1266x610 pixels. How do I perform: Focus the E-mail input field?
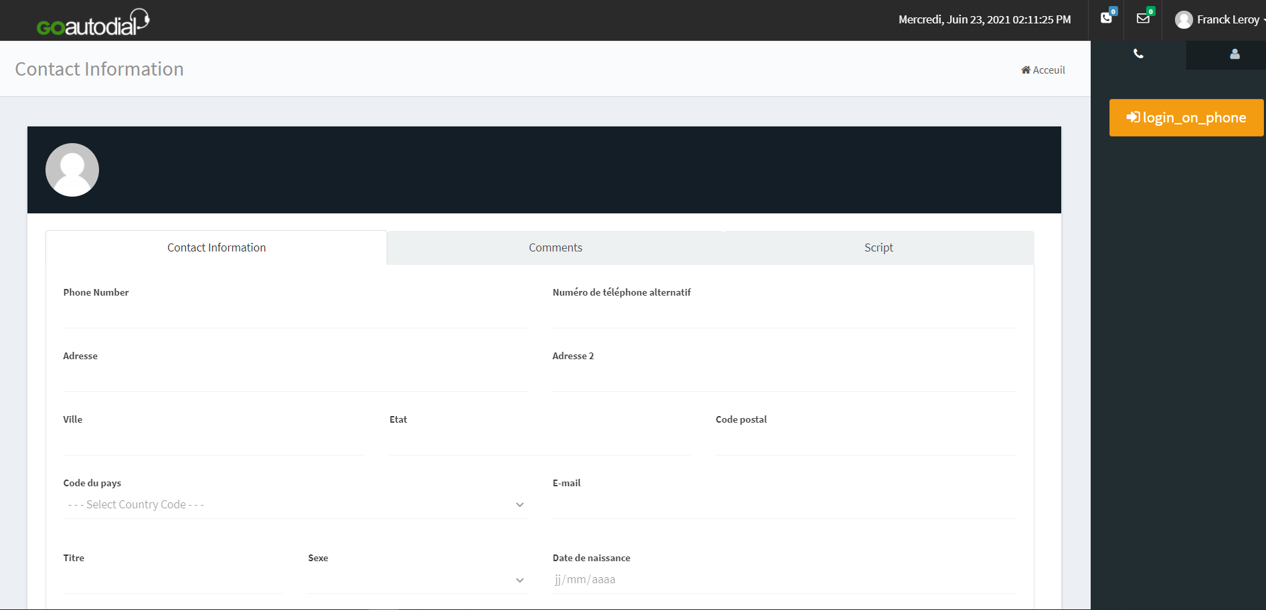[x=784, y=506]
